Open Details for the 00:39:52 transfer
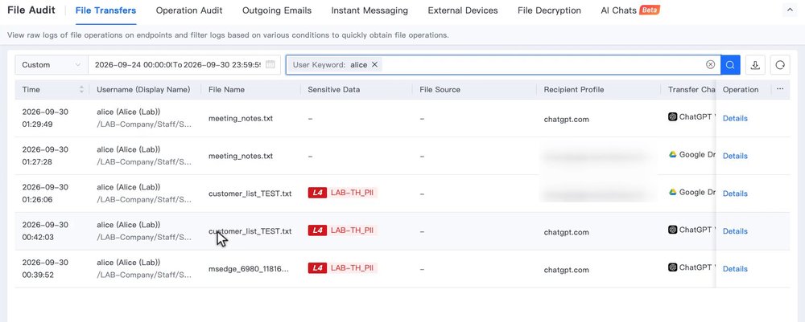This screenshot has height=322, width=805. (735, 269)
